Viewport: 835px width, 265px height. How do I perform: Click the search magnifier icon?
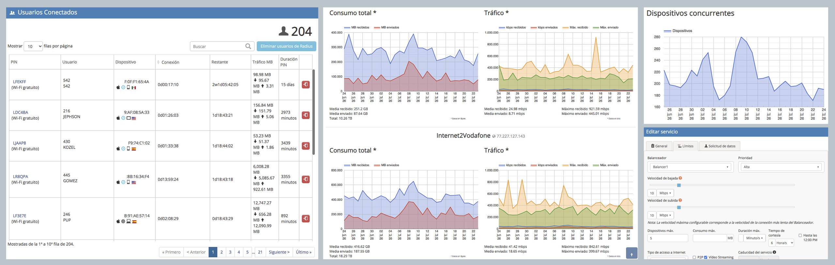pos(248,46)
